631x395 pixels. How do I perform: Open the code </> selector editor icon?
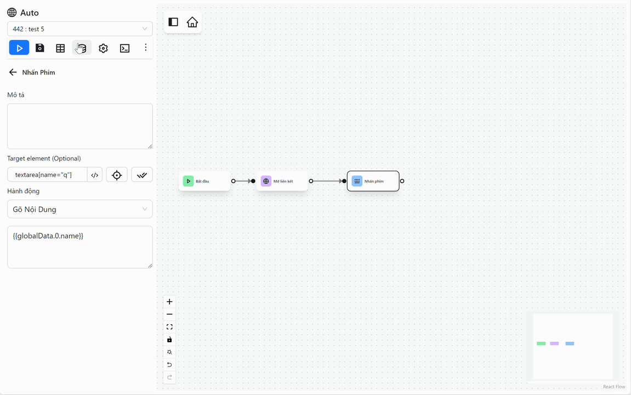tap(94, 174)
